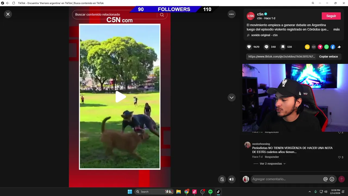
Task: Open OBS Studio from taskbar
Action: tap(202, 192)
